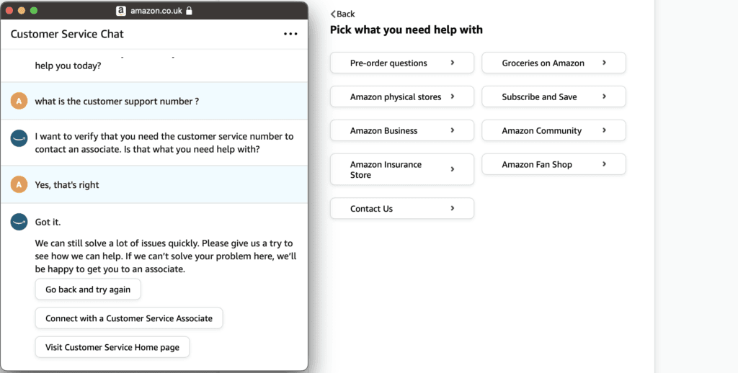Select Amazon Insurance Store option
The image size is (738, 373).
pyautogui.click(x=401, y=170)
